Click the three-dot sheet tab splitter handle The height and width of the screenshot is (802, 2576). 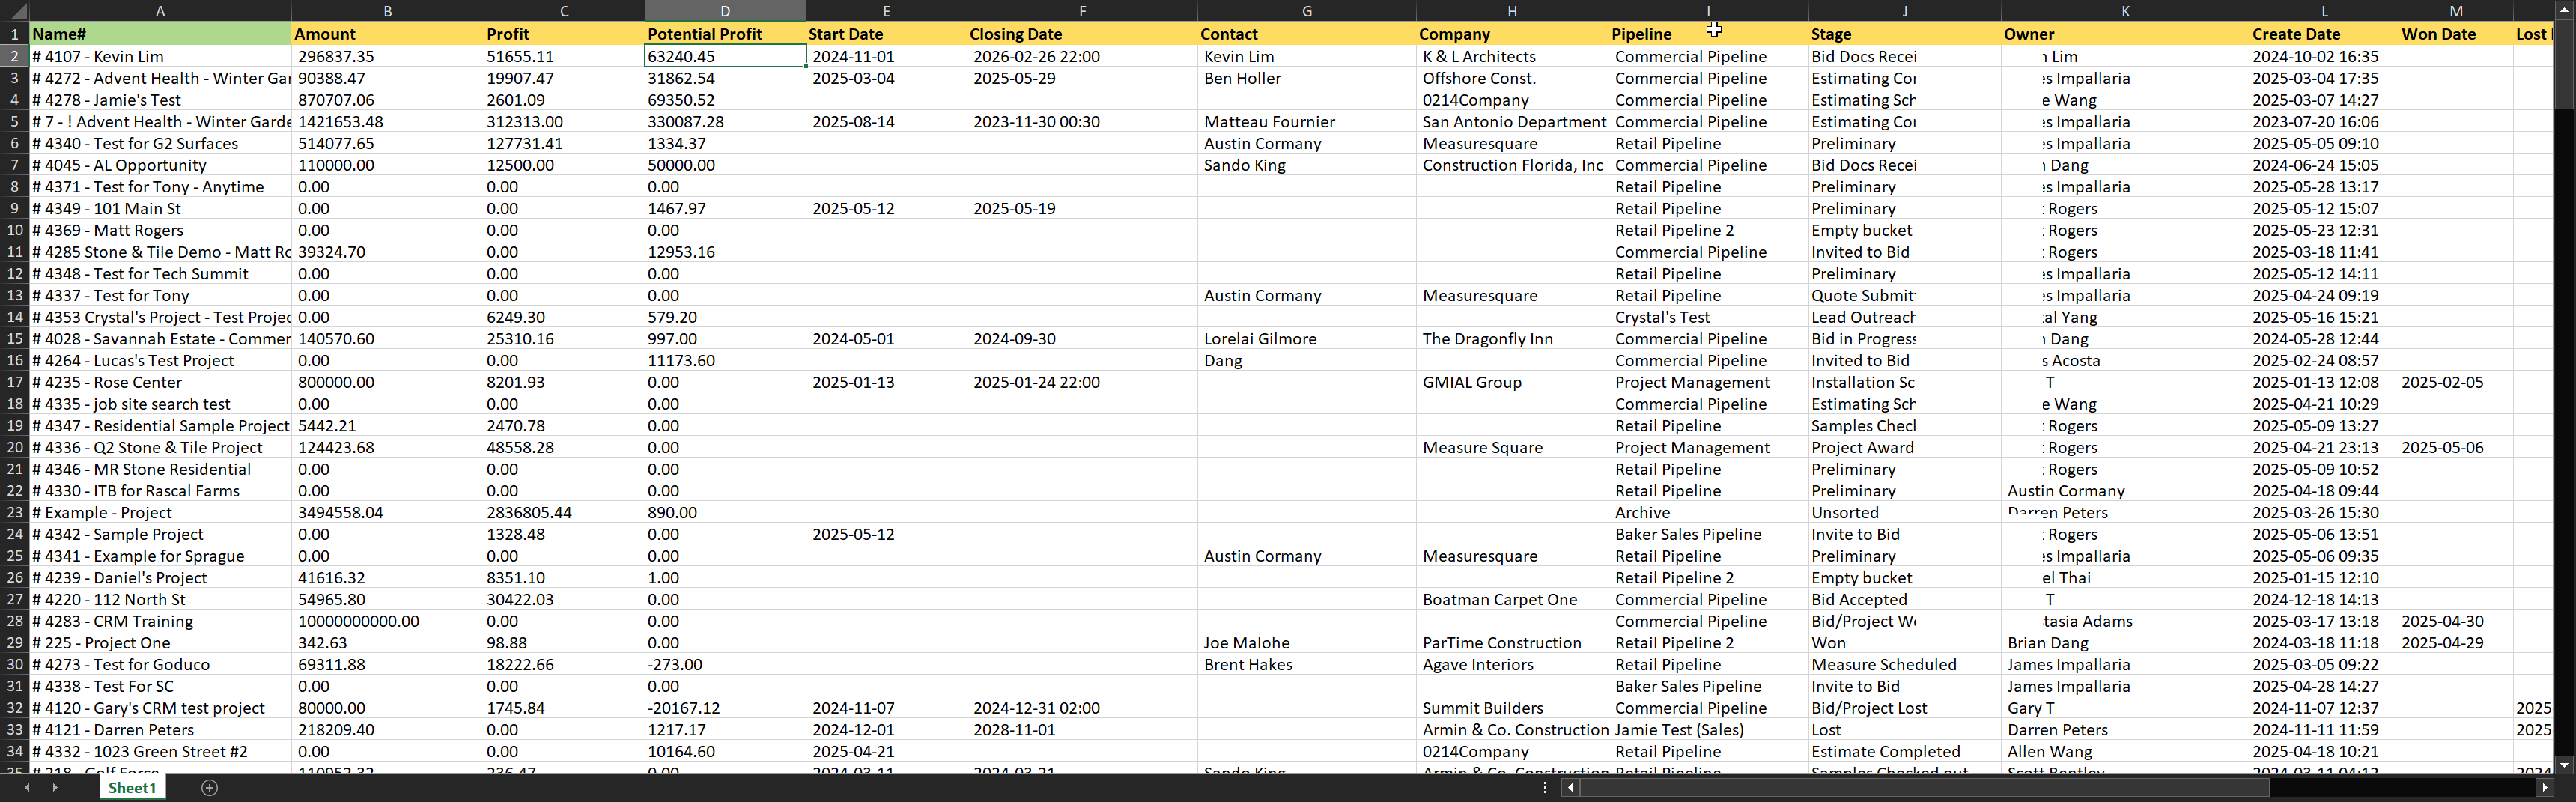click(x=1545, y=788)
